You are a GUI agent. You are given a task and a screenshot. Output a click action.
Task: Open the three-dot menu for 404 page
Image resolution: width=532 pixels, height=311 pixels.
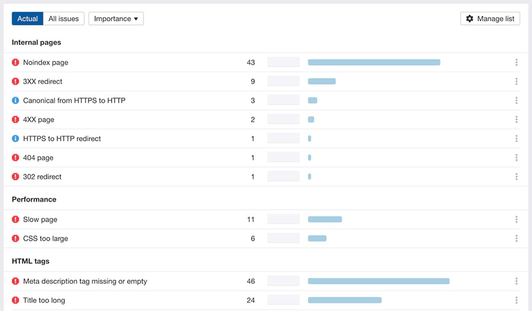click(516, 158)
